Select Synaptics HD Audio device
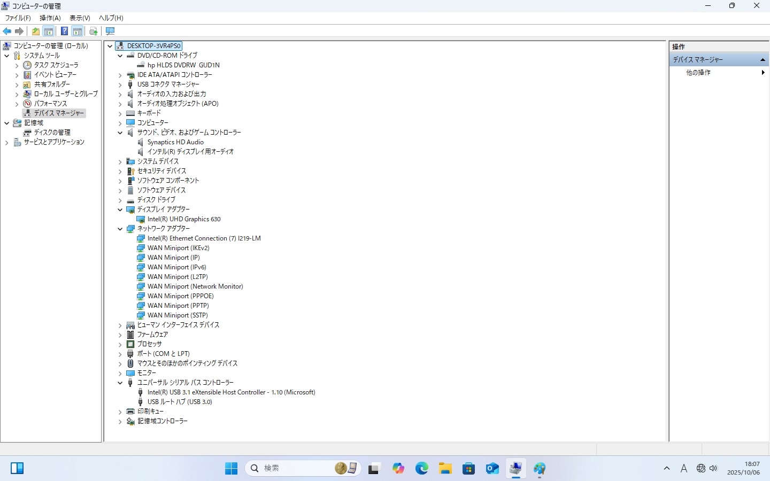Image resolution: width=770 pixels, height=481 pixels. (x=175, y=142)
